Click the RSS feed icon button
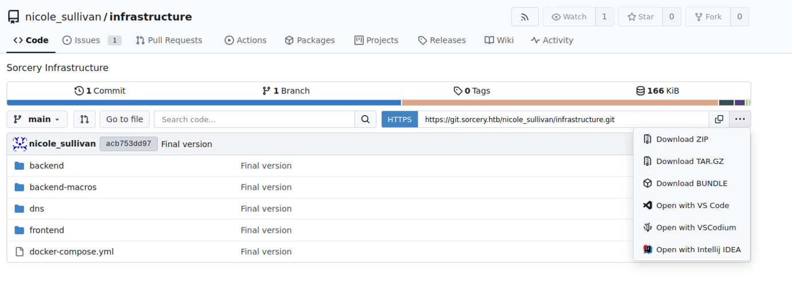This screenshot has height=282, width=792. 525,17
